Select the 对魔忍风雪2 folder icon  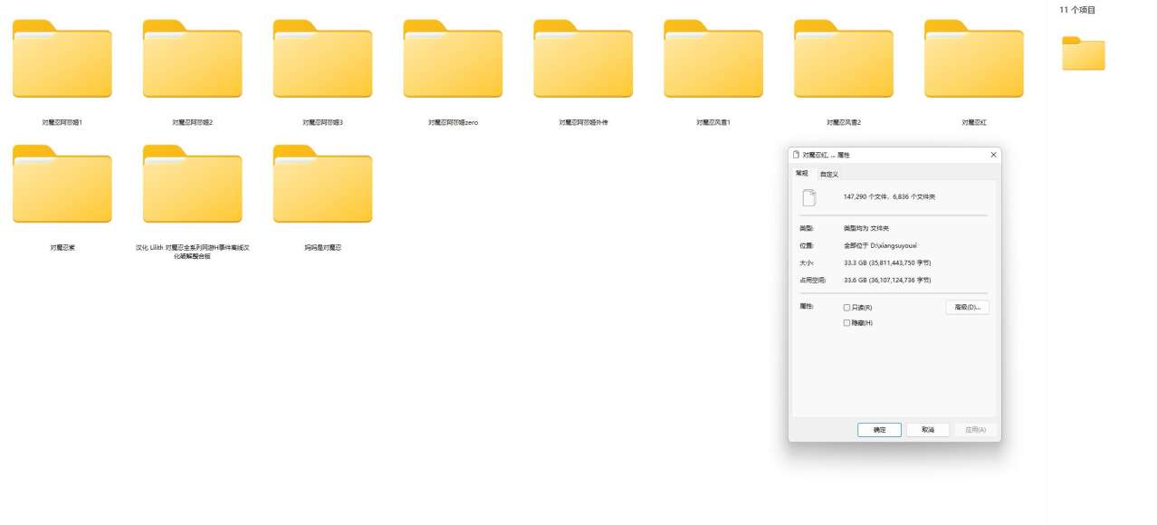pyautogui.click(x=844, y=59)
